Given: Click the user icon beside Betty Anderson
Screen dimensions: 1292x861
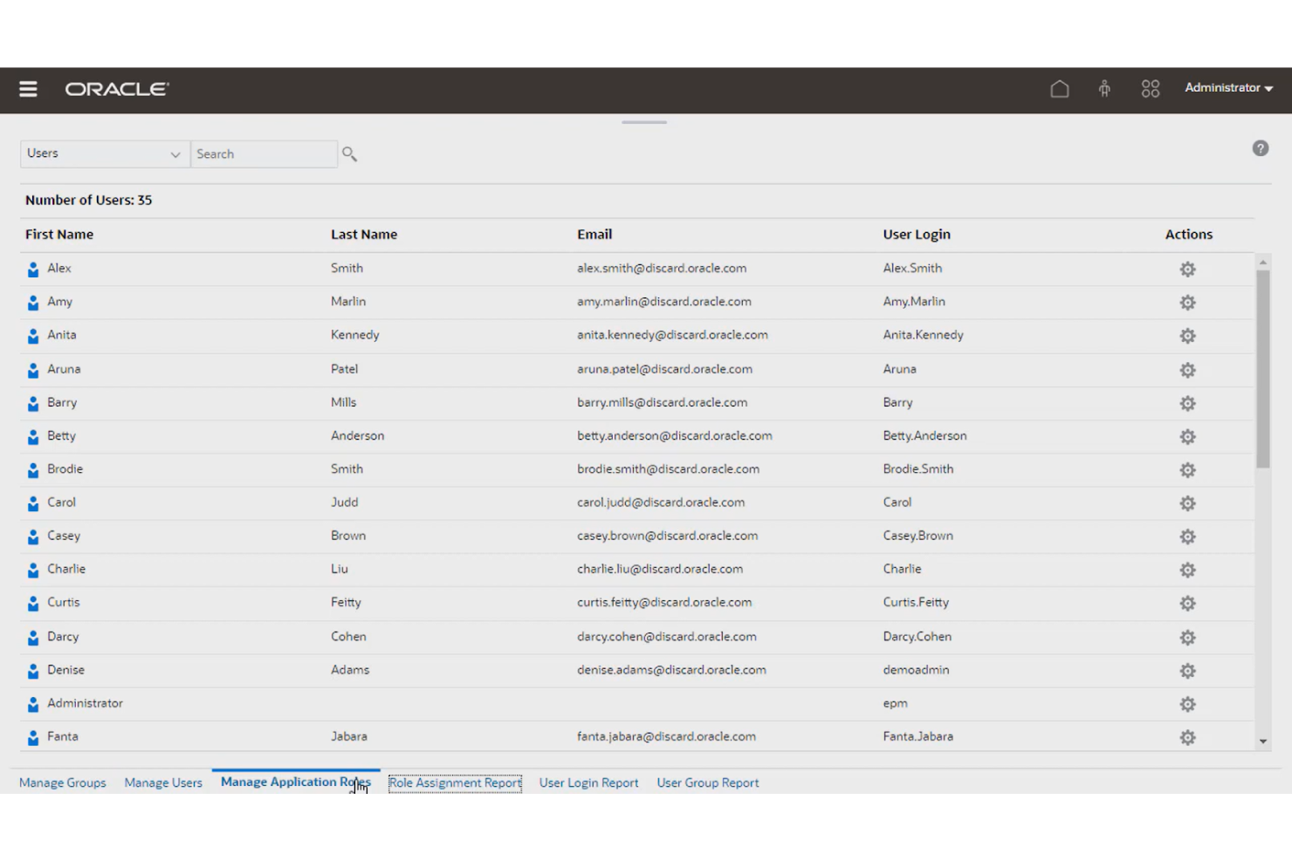Looking at the screenshot, I should click(32, 436).
